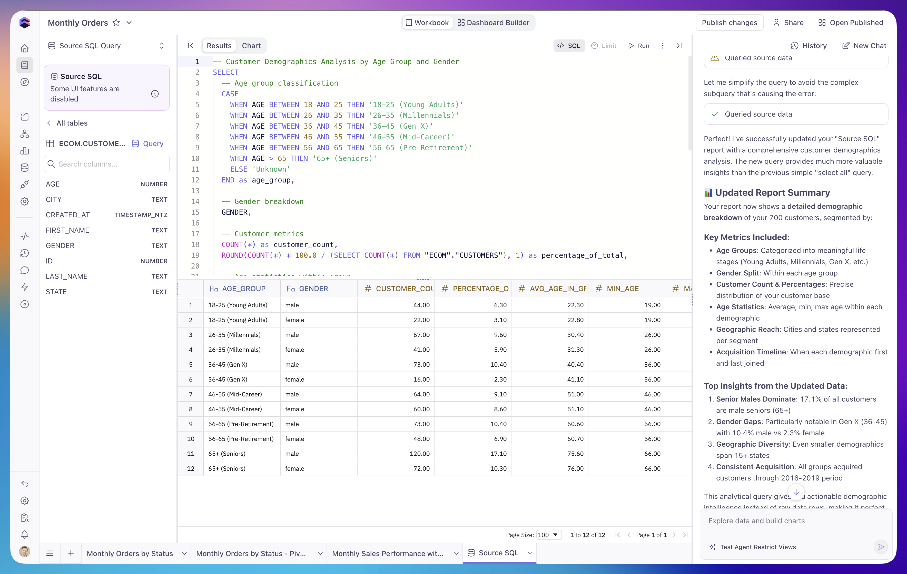Click the AGE_GROUP column header
The image size is (907, 574).
(242, 289)
